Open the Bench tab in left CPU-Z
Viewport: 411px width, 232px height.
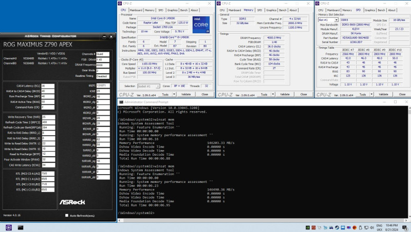[x=184, y=10]
